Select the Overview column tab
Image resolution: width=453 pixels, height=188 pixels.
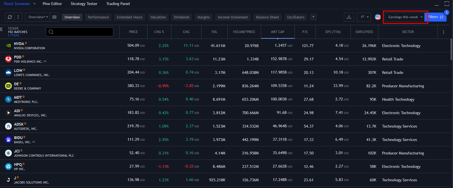pos(72,17)
